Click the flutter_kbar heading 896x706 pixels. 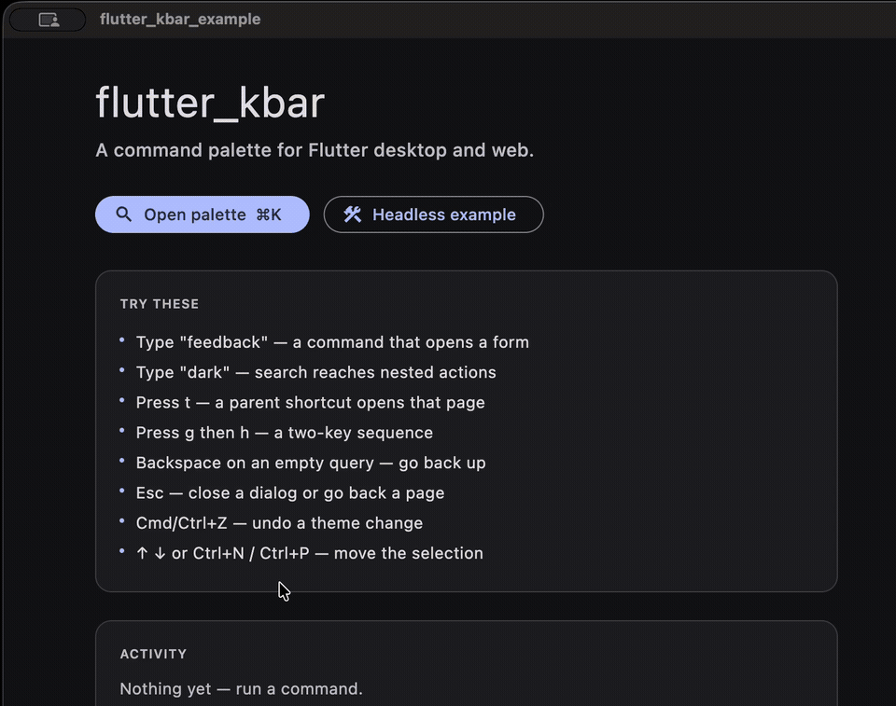pos(210,103)
